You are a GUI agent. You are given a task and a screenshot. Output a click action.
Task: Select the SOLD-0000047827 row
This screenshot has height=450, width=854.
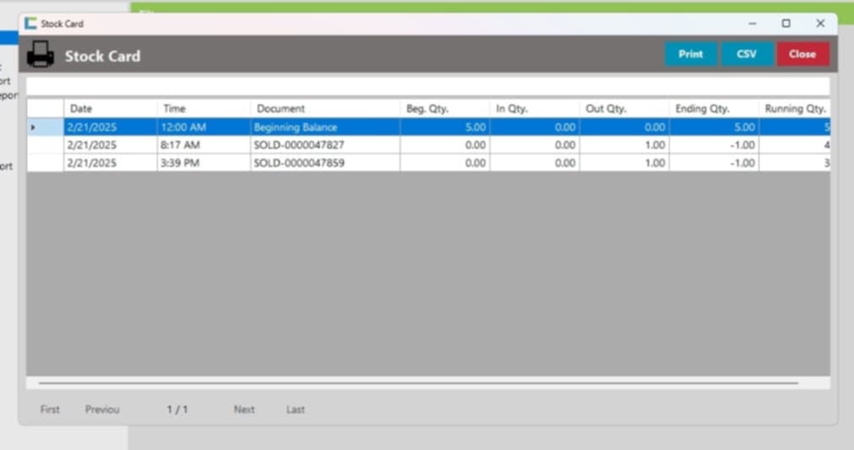click(299, 145)
